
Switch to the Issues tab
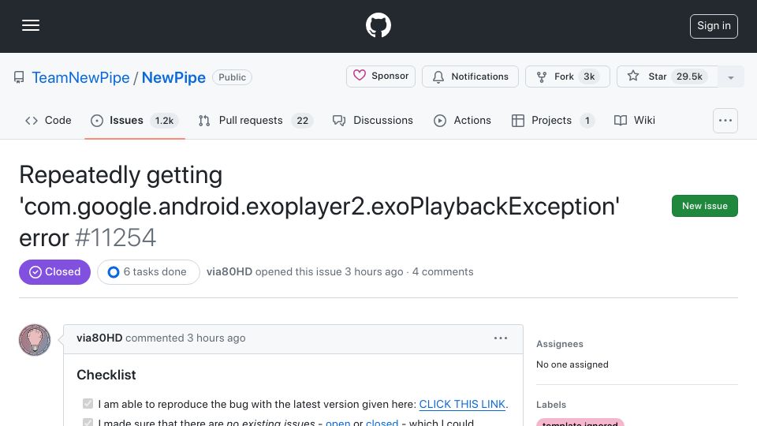[x=134, y=120]
